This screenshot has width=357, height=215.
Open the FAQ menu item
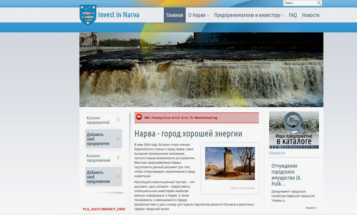[293, 15]
